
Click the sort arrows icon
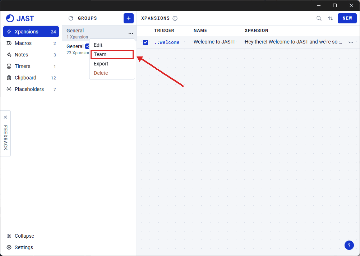(x=331, y=18)
